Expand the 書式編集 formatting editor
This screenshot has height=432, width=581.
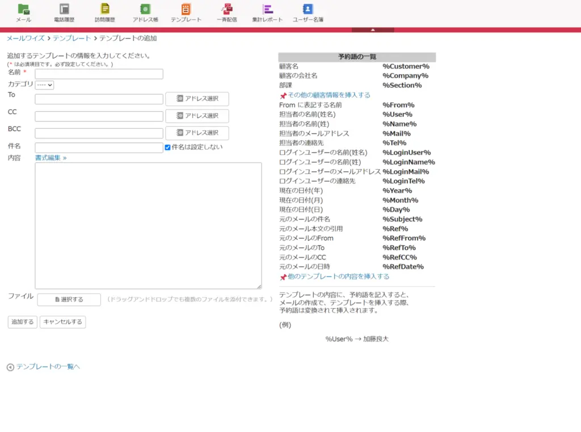click(x=50, y=158)
